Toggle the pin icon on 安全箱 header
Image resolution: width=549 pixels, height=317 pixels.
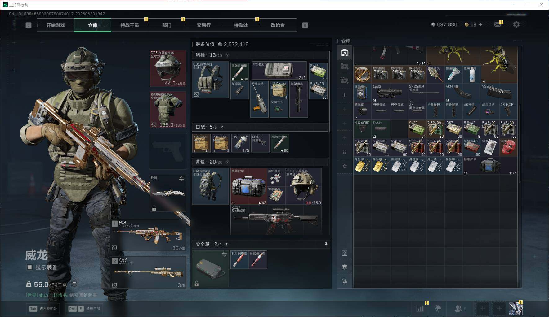326,244
